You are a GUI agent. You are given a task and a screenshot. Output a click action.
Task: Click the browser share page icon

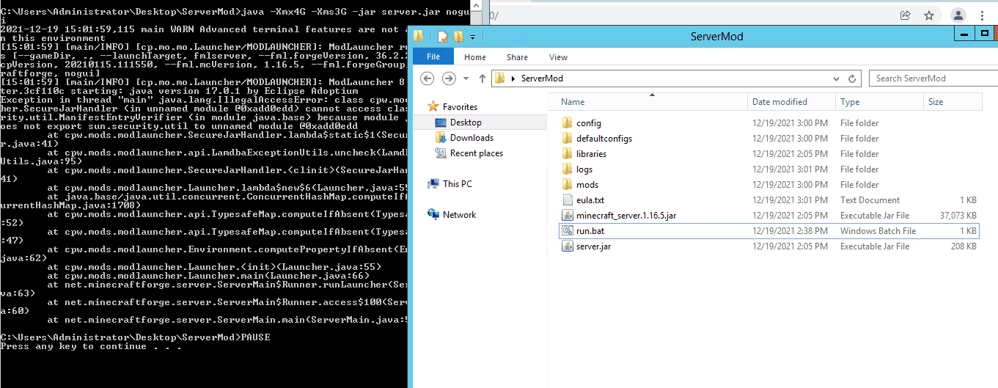[x=906, y=15]
